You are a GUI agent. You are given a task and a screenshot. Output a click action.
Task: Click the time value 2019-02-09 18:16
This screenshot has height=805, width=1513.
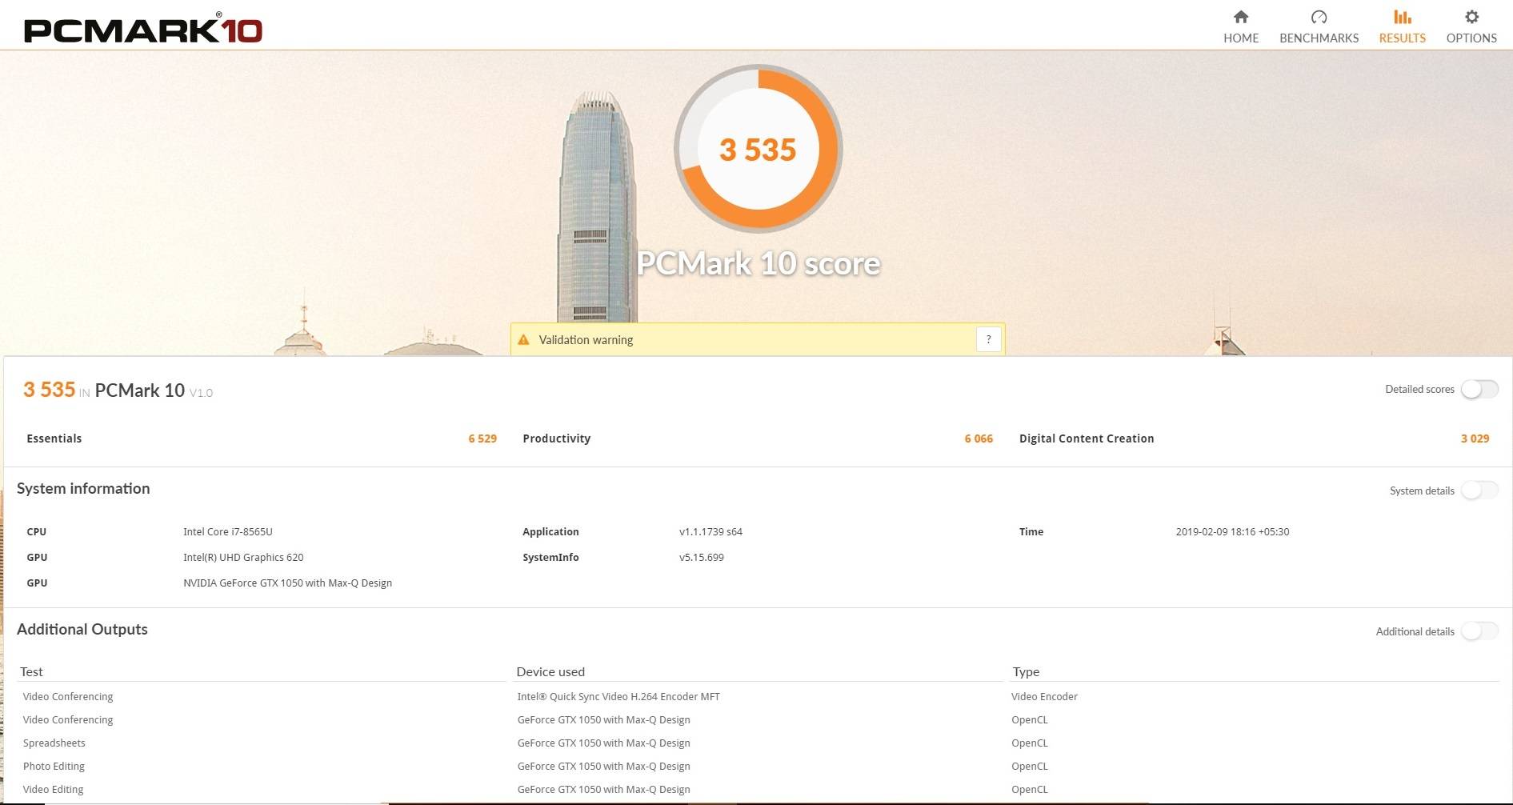(1232, 531)
